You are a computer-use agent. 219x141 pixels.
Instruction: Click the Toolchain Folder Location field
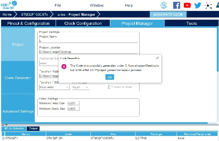tap(49, 76)
